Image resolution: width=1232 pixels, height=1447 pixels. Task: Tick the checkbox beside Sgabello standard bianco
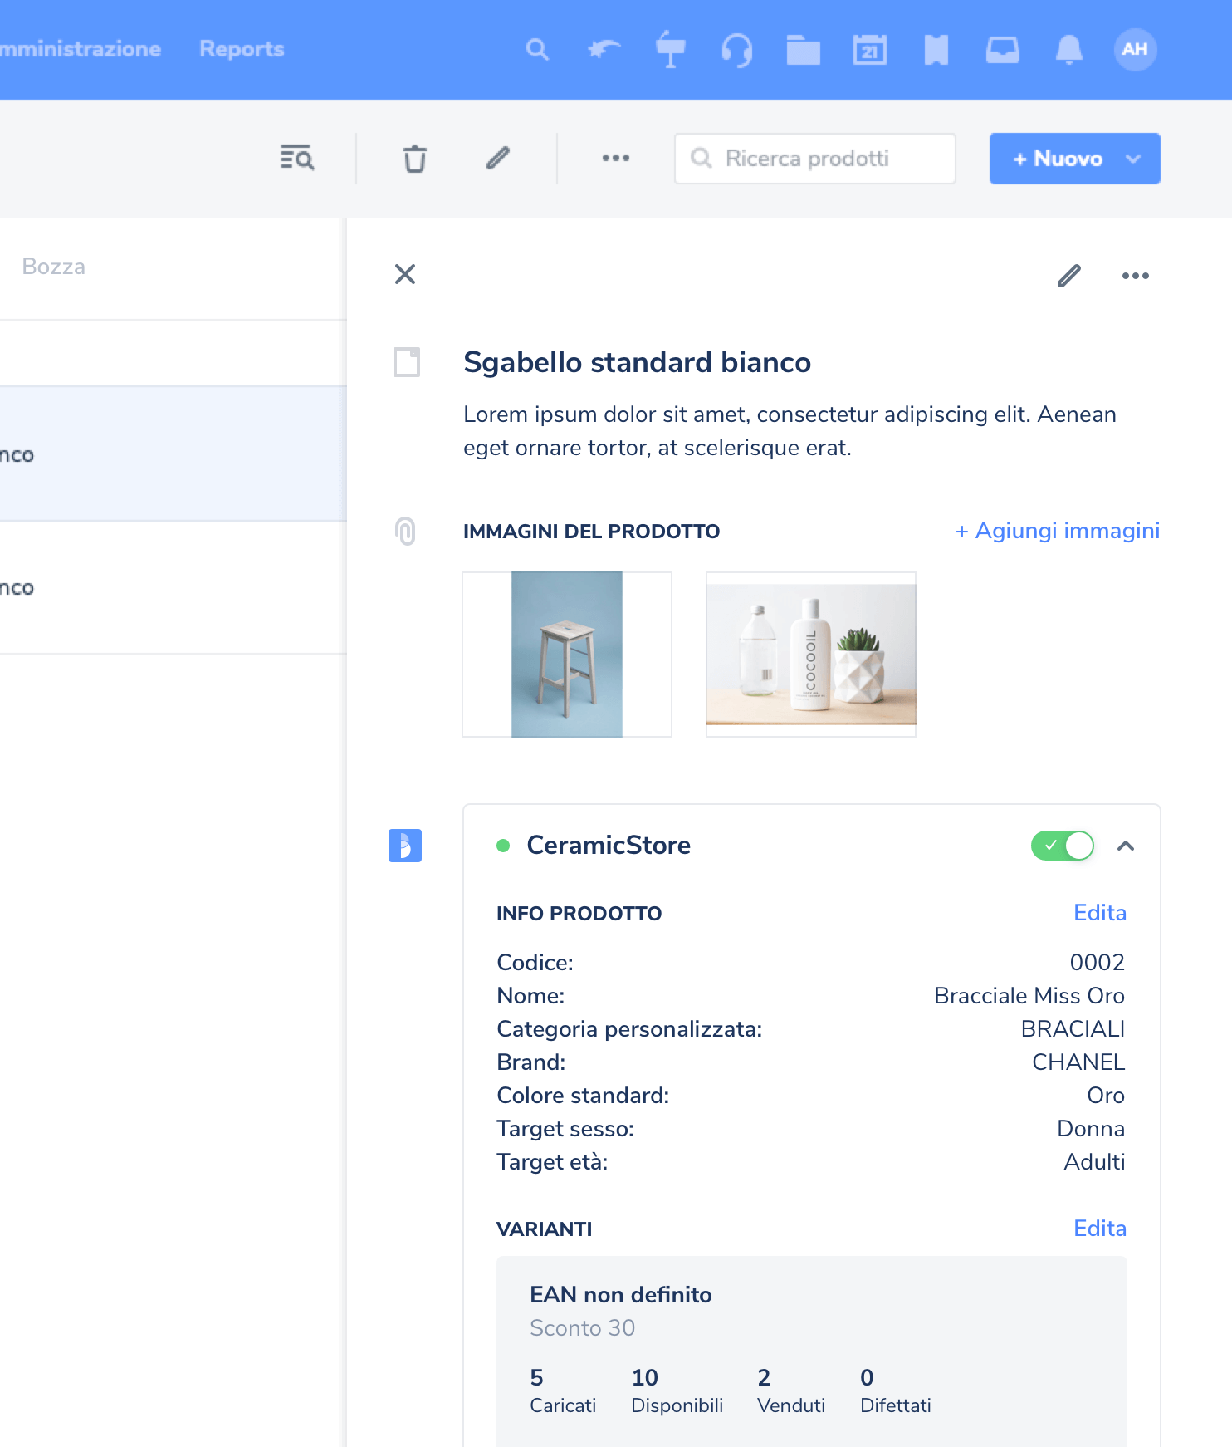click(x=407, y=362)
